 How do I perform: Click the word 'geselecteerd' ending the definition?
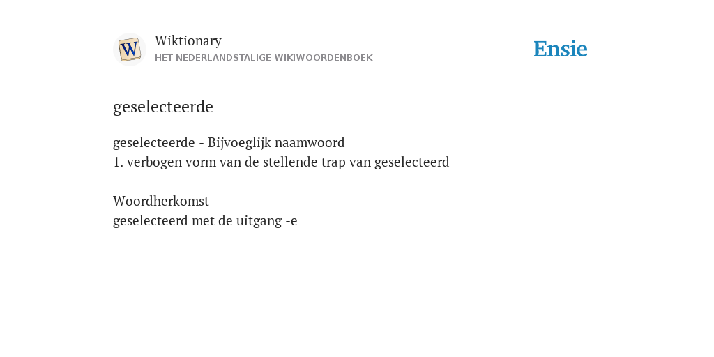pos(411,162)
